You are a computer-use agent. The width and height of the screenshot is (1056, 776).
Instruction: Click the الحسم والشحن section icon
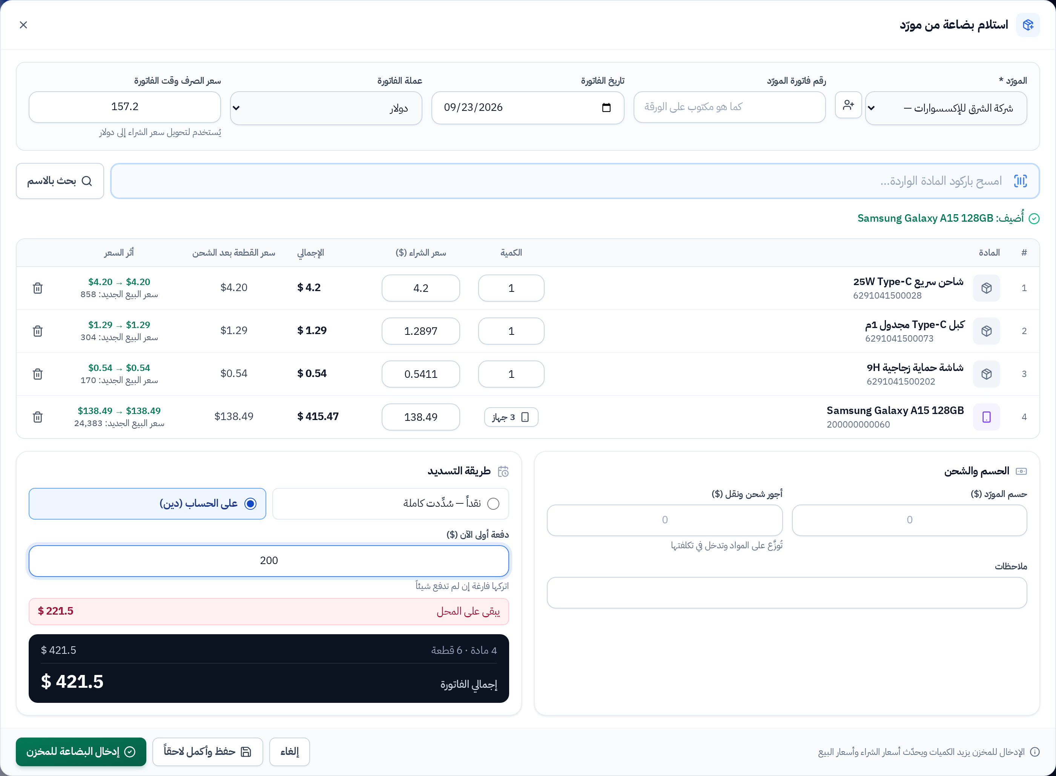point(1021,471)
